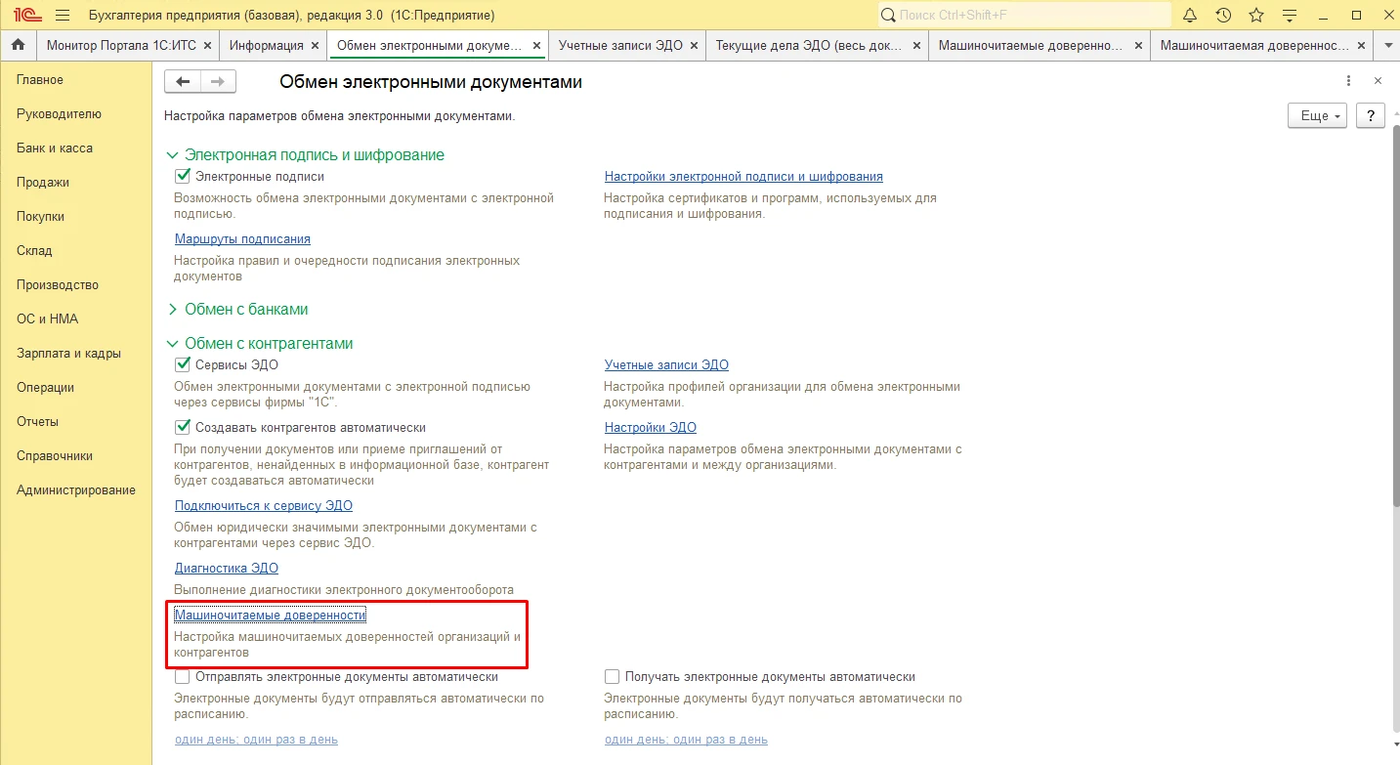Close the Учетные записи ЭДО tab
This screenshot has width=1400, height=765.
[x=693, y=46]
